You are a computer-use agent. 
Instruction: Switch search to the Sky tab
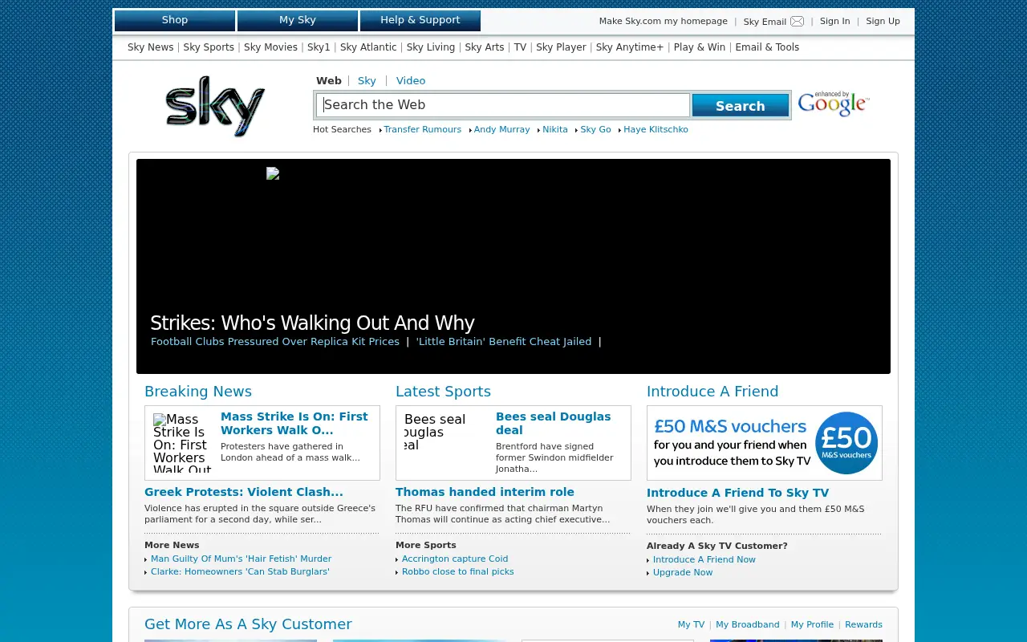point(367,80)
